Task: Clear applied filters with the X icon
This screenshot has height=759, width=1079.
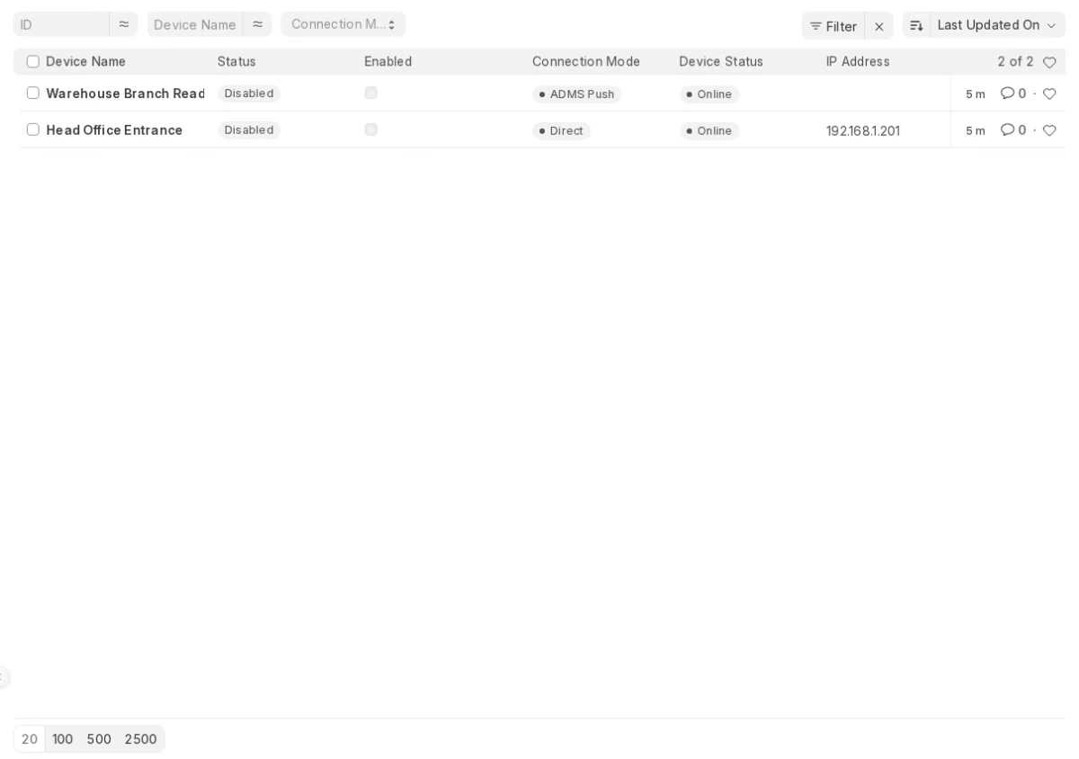Action: click(x=879, y=26)
